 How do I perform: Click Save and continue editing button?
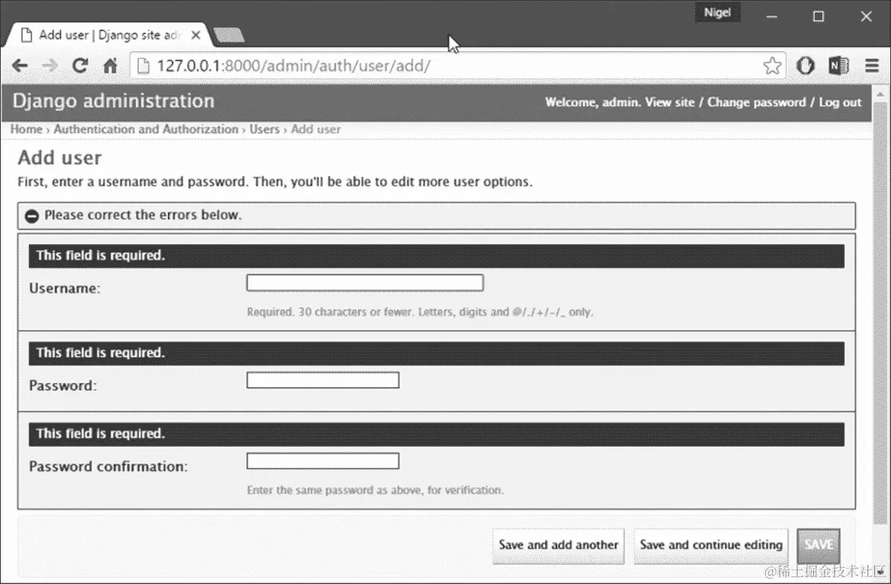711,545
